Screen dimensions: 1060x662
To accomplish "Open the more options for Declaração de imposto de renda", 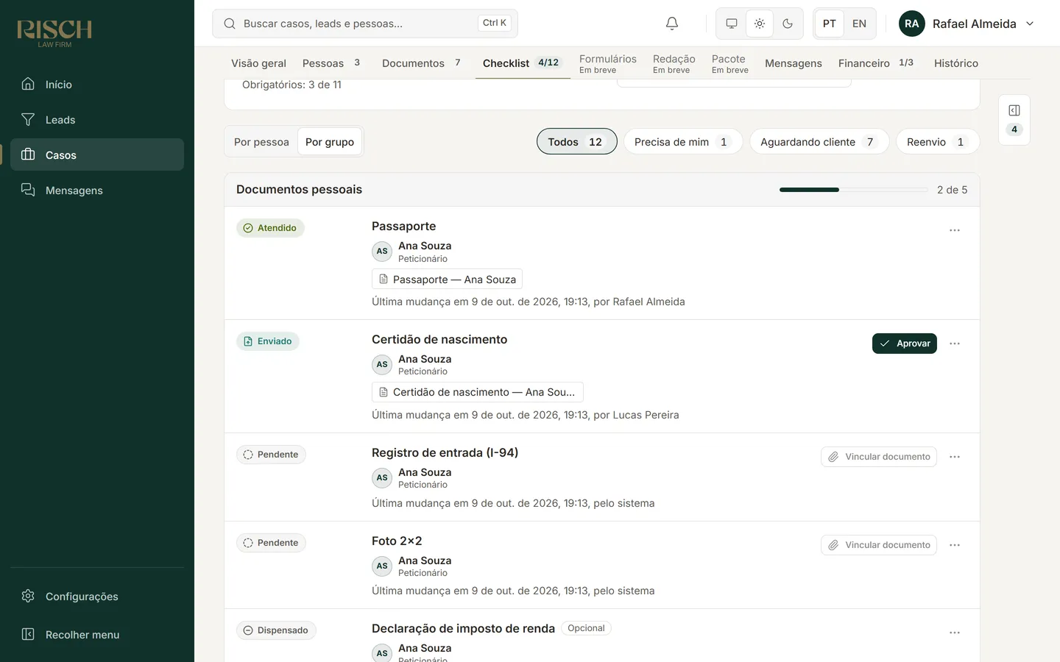I will (955, 633).
